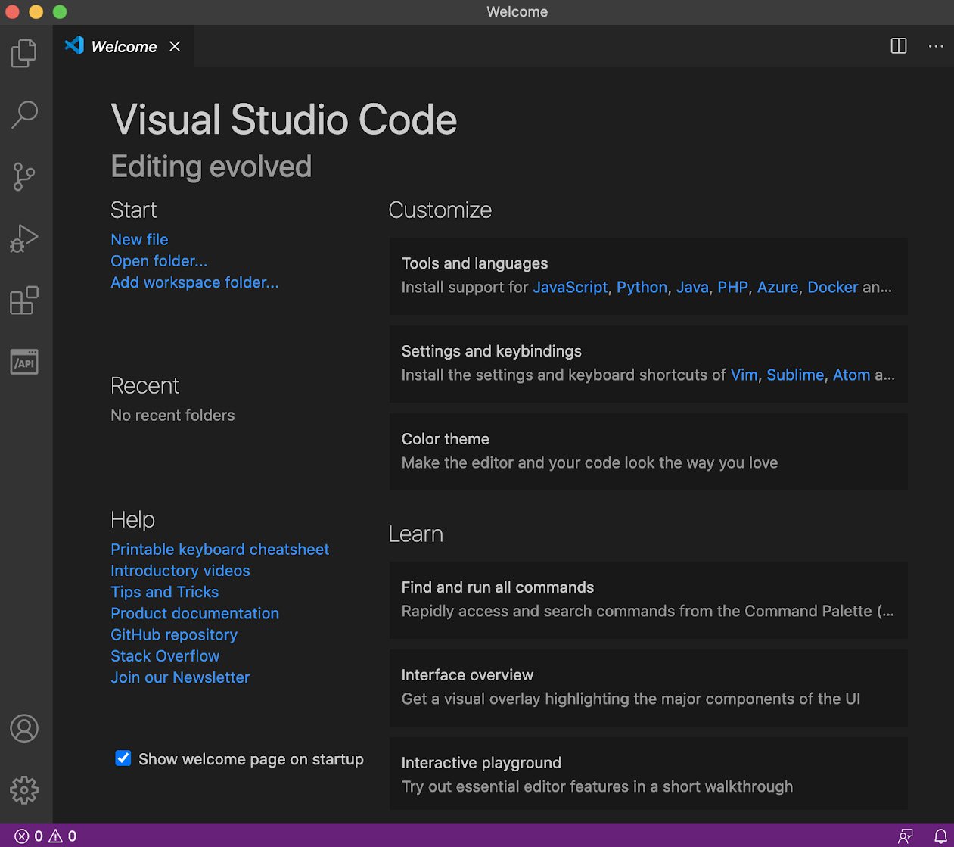Uncheck Show welcome page on startup
This screenshot has width=954, height=847.
point(123,758)
